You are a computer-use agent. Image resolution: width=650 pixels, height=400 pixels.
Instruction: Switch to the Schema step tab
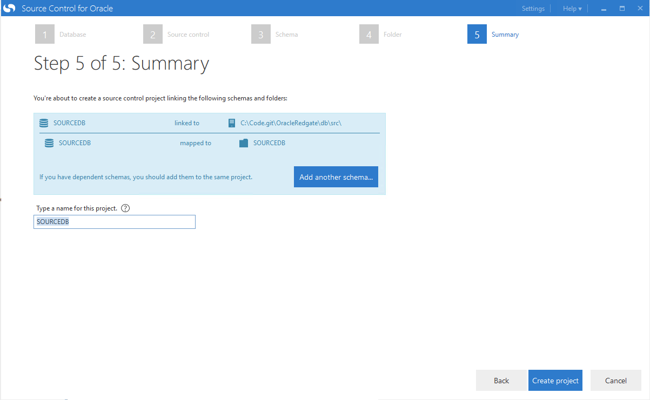(286, 35)
